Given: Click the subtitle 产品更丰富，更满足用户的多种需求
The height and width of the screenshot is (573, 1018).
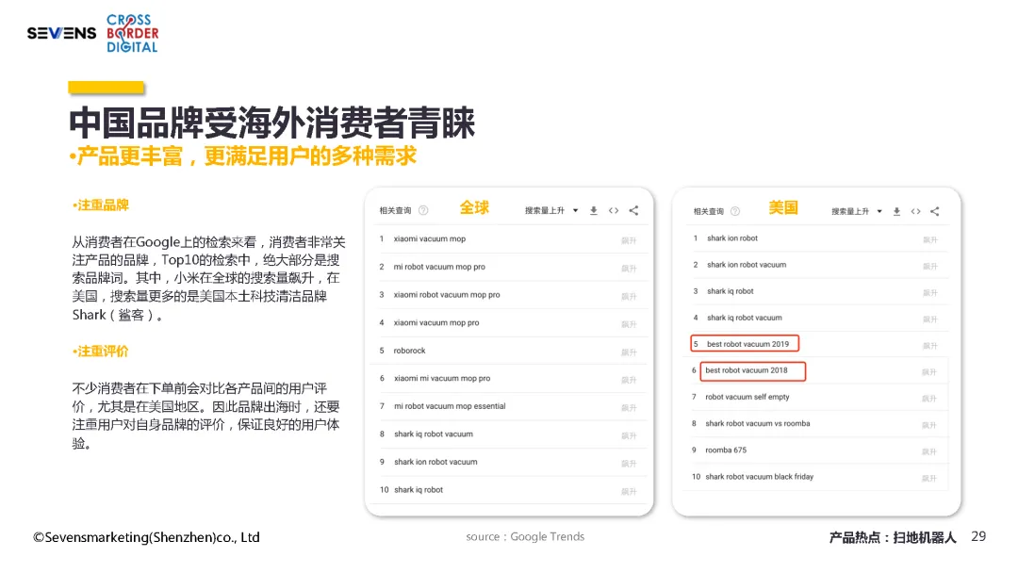Looking at the screenshot, I should tap(243, 156).
